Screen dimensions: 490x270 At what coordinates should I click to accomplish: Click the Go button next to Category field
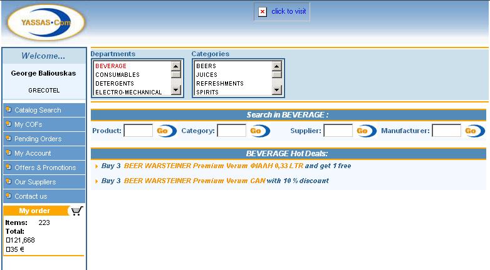click(x=259, y=131)
